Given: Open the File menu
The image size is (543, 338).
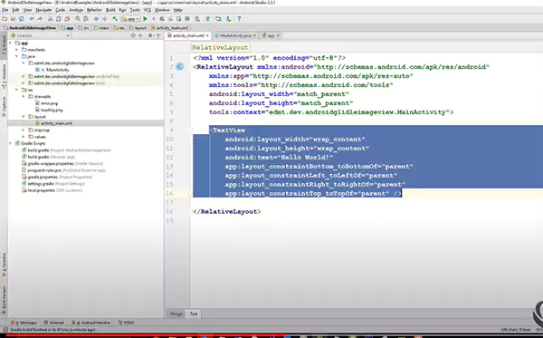Looking at the screenshot, I should coord(5,10).
